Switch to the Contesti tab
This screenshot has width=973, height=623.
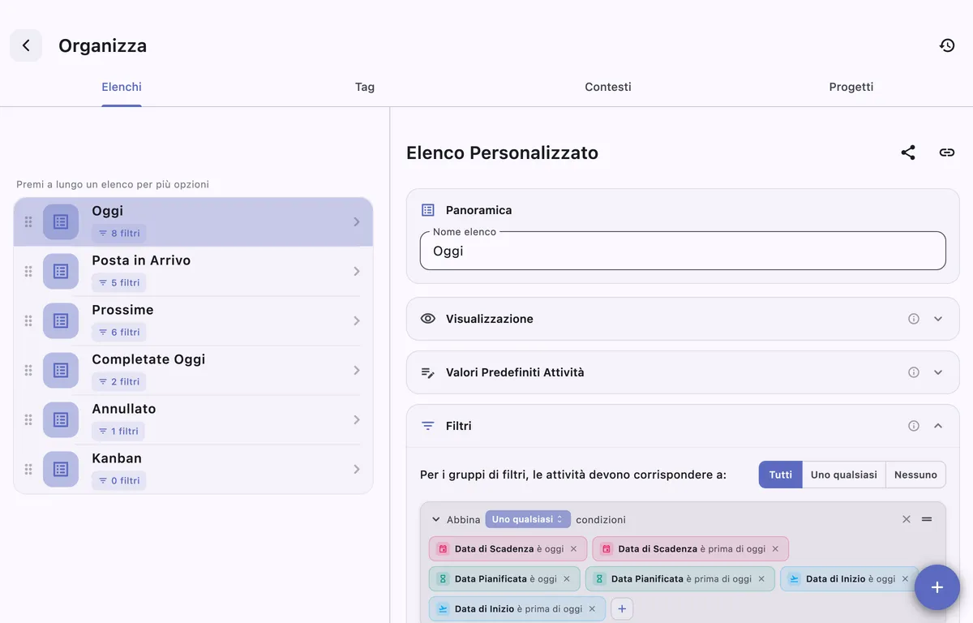click(x=608, y=87)
